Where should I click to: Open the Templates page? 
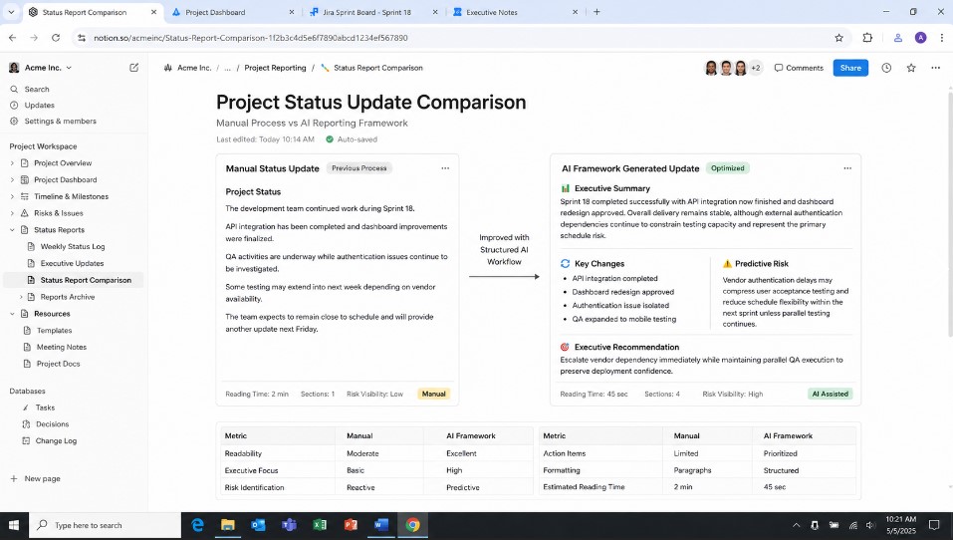point(54,330)
